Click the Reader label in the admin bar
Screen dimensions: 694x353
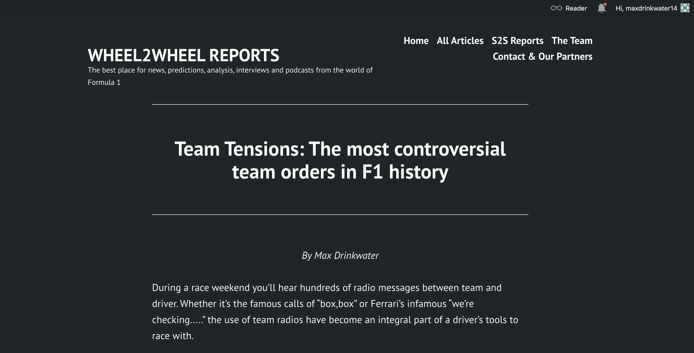(x=576, y=8)
